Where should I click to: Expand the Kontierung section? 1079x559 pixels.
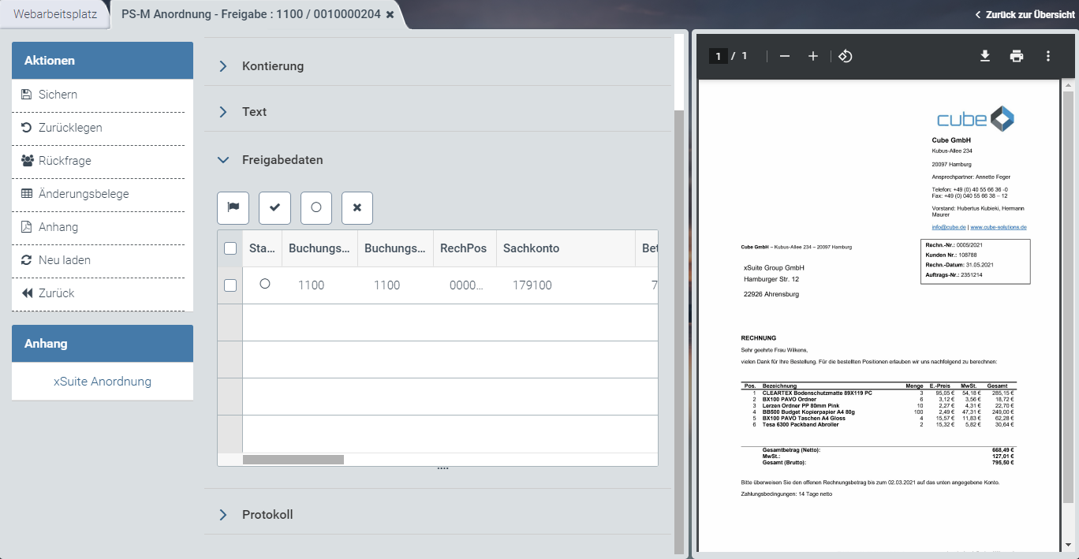pos(273,66)
